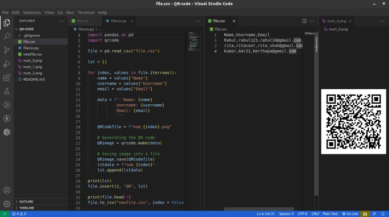The width and height of the screenshot is (389, 217).
Task: Split the file.csv editor to the right
Action: 305,21
